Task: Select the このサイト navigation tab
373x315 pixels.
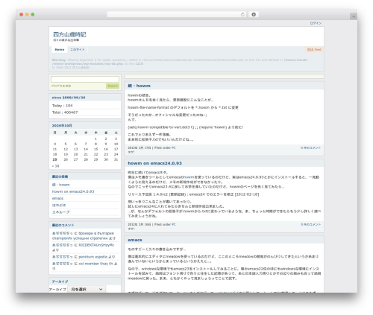Action: pos(78,50)
